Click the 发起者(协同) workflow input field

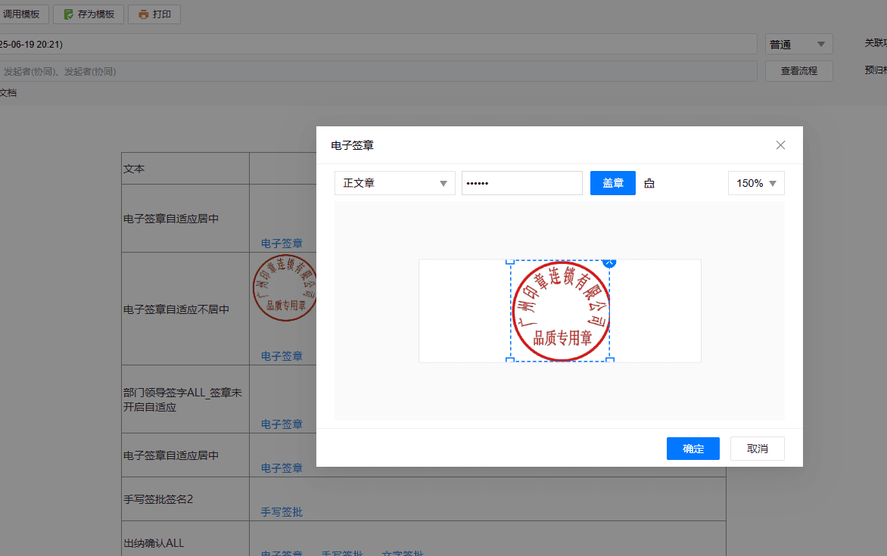[378, 71]
